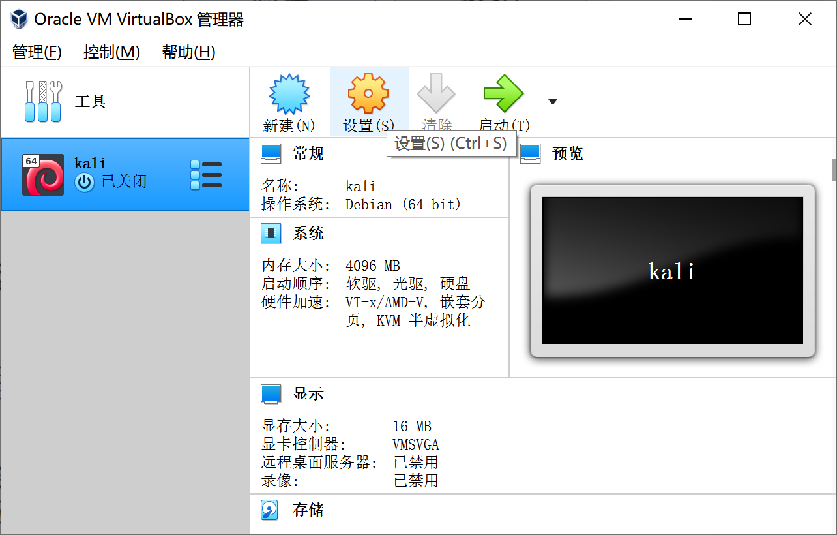The image size is (837, 535).
Task: Click the VT-x/AMD-V acceleration text
Action: [416, 312]
